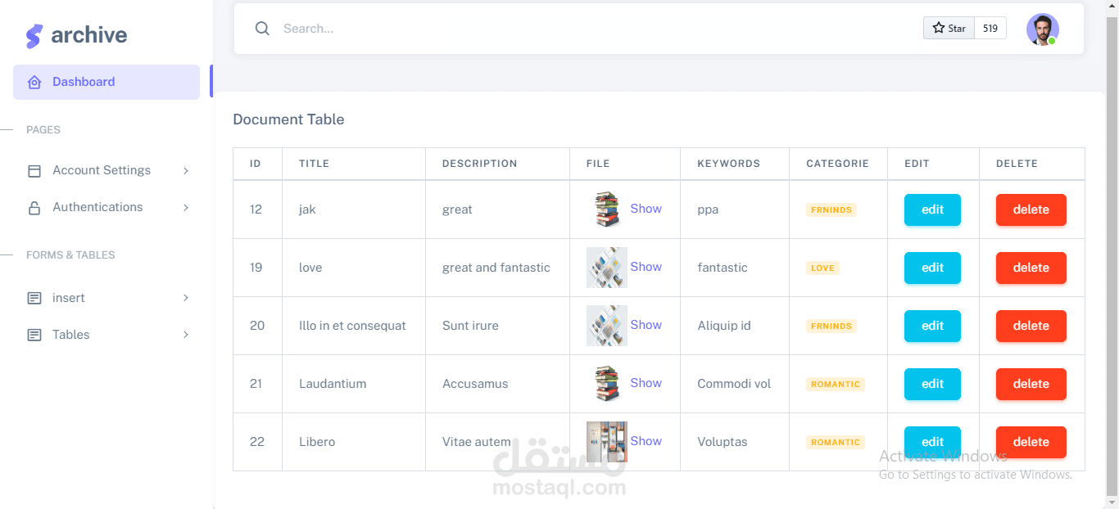The width and height of the screenshot is (1119, 509).
Task: Expand the insert submenu chevron
Action: (x=186, y=298)
